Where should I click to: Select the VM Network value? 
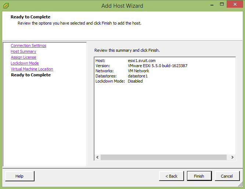pyautogui.click(x=138, y=71)
